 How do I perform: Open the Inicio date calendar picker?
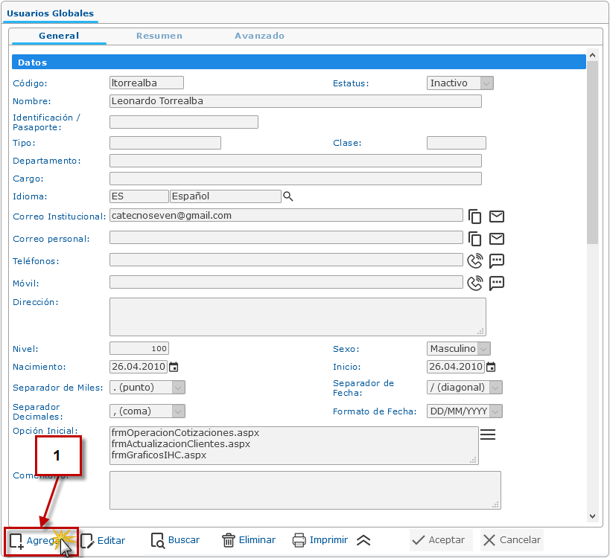click(x=491, y=367)
